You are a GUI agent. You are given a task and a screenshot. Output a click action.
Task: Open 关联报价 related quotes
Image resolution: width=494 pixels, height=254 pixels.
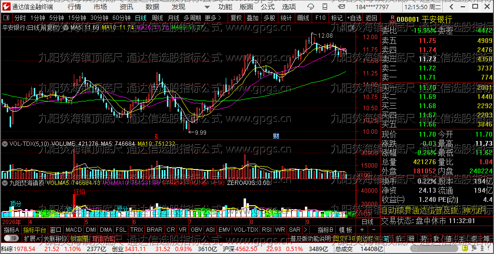(55, 238)
